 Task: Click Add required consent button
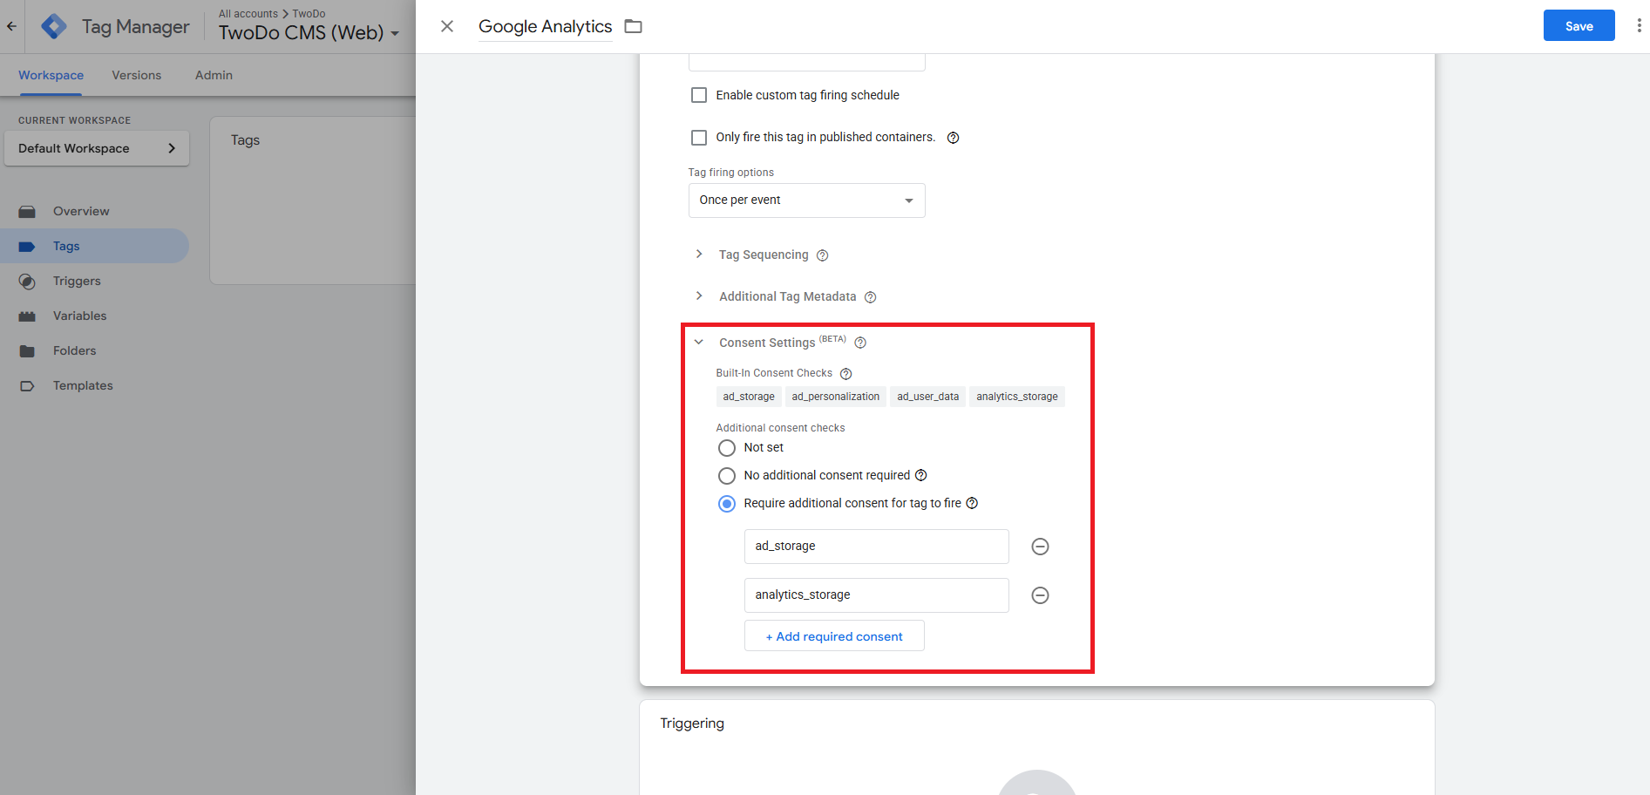tap(834, 636)
